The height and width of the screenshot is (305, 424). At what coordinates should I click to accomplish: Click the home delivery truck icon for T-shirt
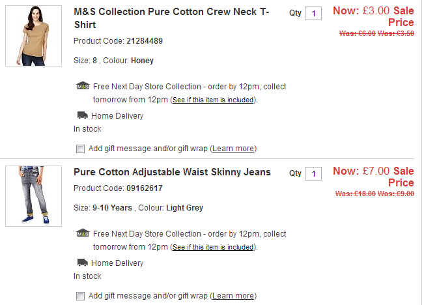(82, 116)
